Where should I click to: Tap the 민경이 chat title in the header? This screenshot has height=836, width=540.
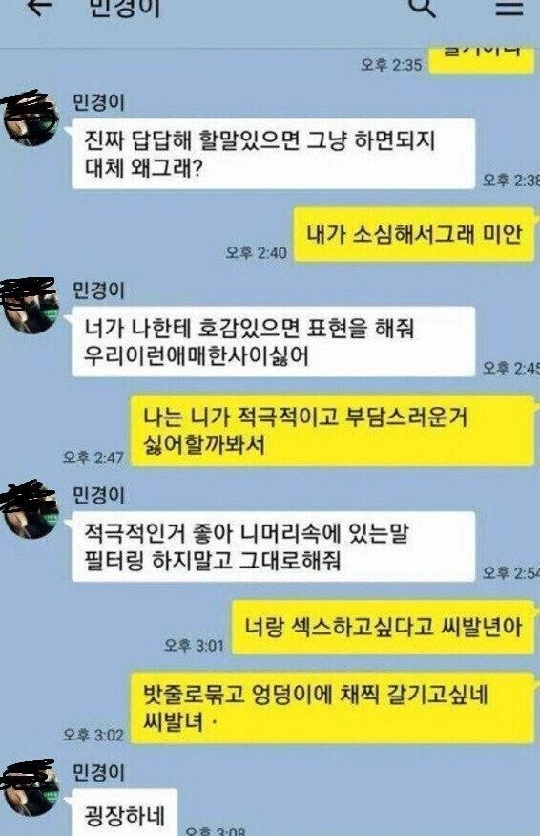point(124,8)
